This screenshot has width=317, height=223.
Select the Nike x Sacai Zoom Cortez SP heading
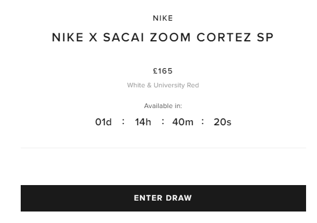click(x=163, y=37)
